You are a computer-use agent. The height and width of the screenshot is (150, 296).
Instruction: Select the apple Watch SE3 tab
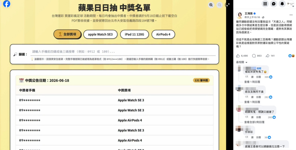(x=100, y=34)
